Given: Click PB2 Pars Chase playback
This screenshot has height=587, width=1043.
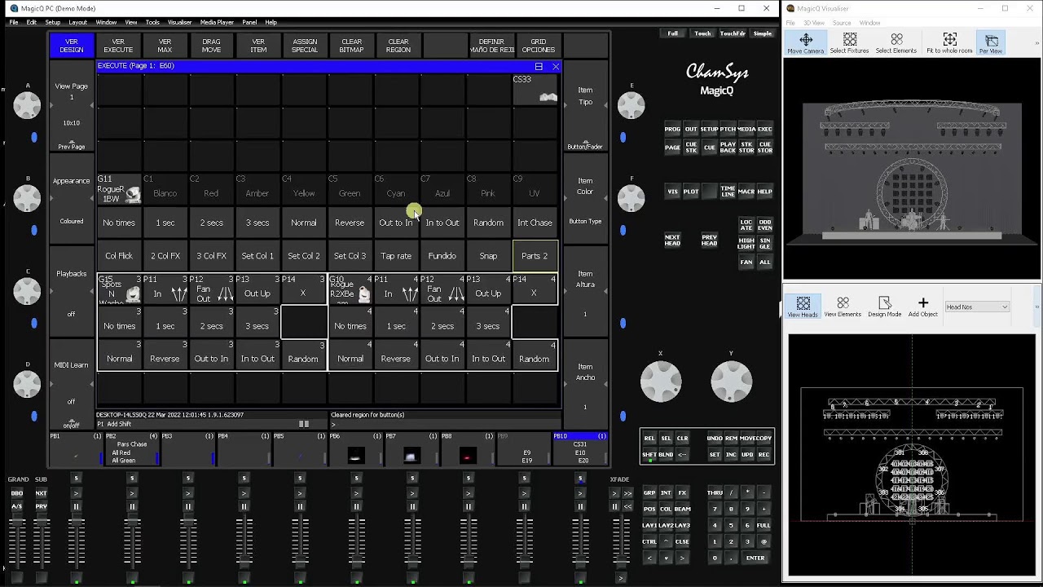Looking at the screenshot, I should tap(132, 451).
